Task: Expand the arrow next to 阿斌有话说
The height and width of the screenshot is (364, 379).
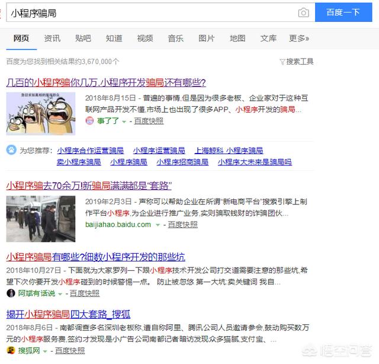Action: [60, 294]
